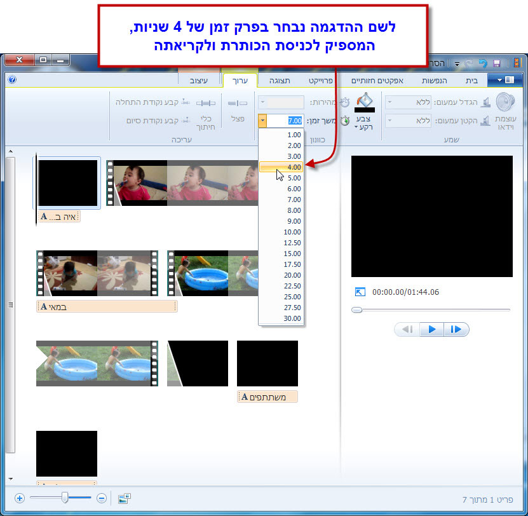528x516 pixels.
Task: Click the speed stopwatch icon (מהירות)
Action: coord(345,102)
